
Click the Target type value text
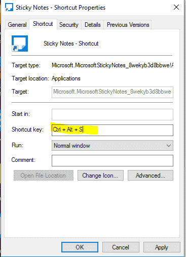113,65
